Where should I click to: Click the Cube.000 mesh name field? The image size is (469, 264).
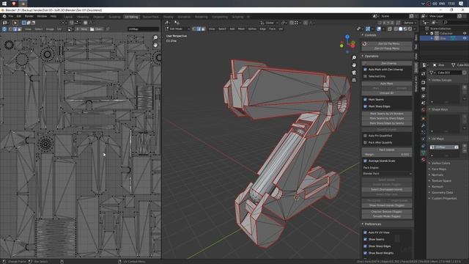pos(449,73)
